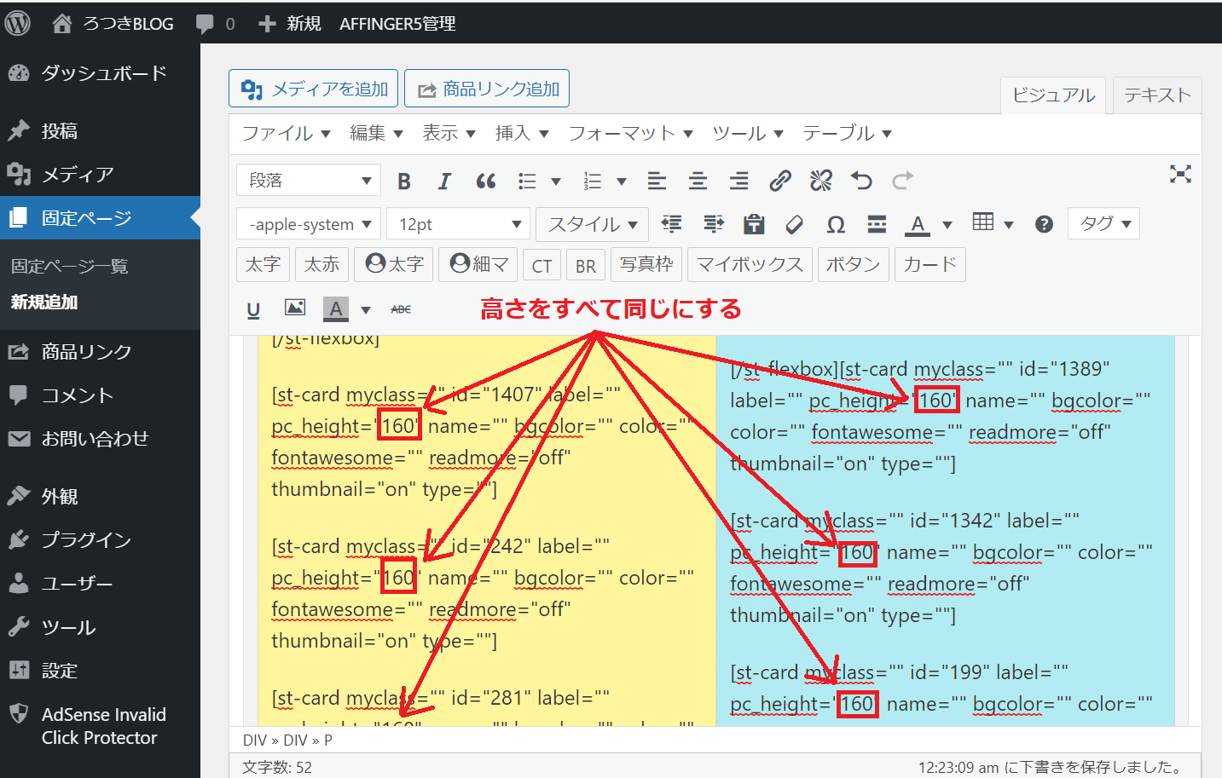Open the table insert icon
Image resolution: width=1222 pixels, height=778 pixels.
983,222
